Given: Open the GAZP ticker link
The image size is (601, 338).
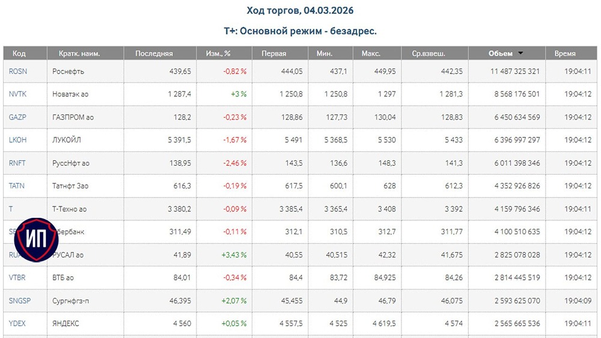Looking at the screenshot, I should (x=17, y=117).
